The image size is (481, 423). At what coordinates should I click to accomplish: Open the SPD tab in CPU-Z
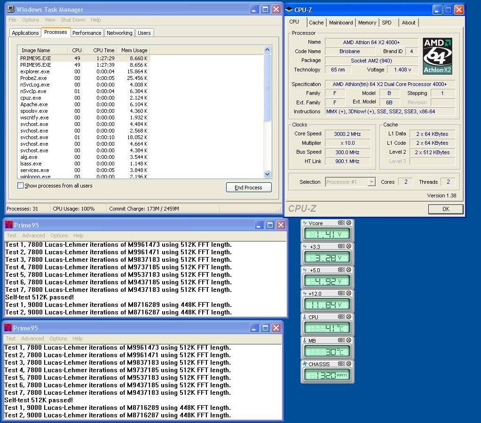click(x=386, y=23)
